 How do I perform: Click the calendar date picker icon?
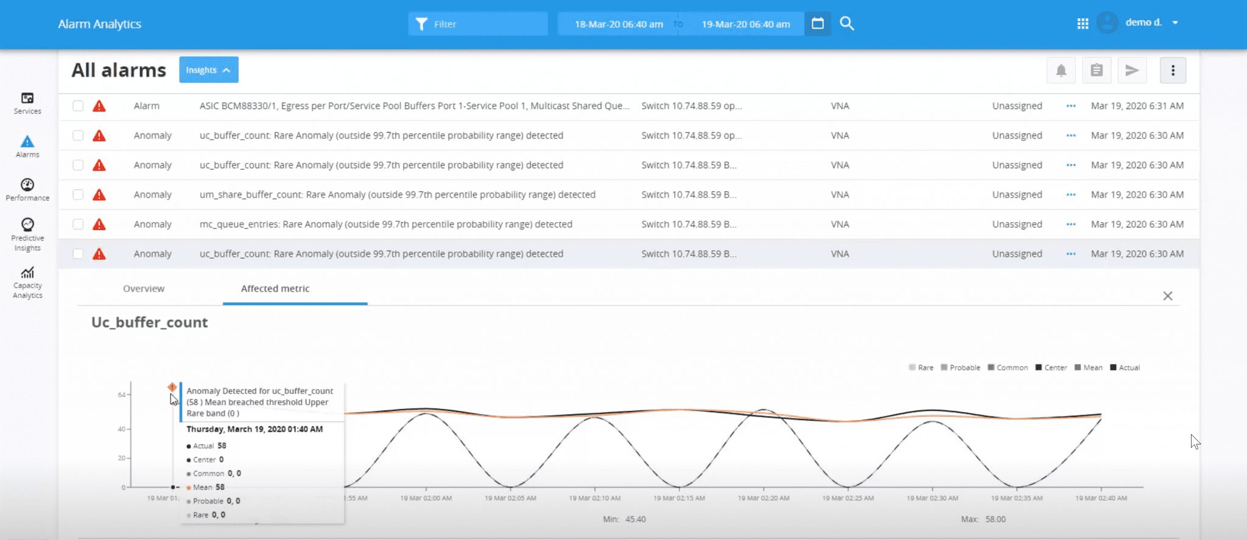tap(818, 24)
